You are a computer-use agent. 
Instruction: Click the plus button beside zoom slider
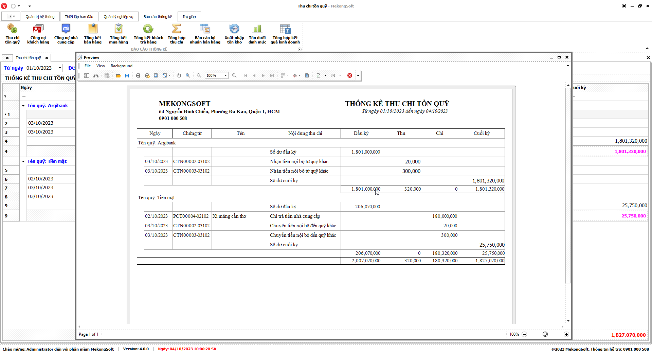pos(566,334)
